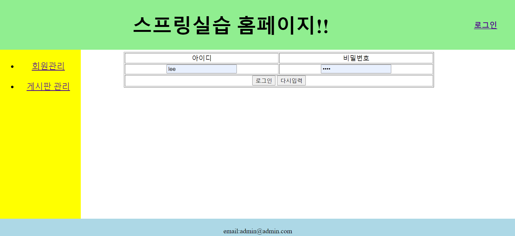Submit the form with the 로그인 button
Viewport: 515px width, 236px height.
pos(264,80)
